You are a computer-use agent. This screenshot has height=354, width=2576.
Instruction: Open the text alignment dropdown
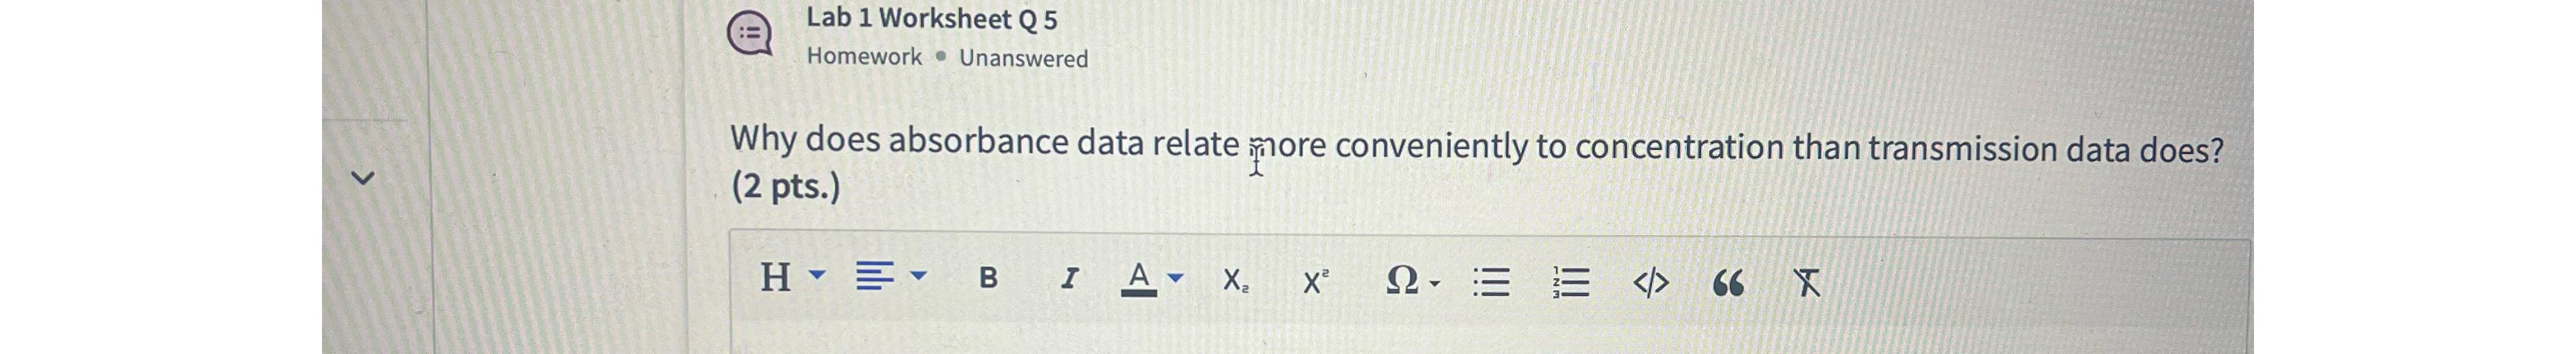(891, 276)
